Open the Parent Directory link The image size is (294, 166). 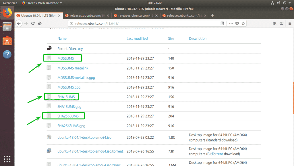pyautogui.click(x=70, y=49)
